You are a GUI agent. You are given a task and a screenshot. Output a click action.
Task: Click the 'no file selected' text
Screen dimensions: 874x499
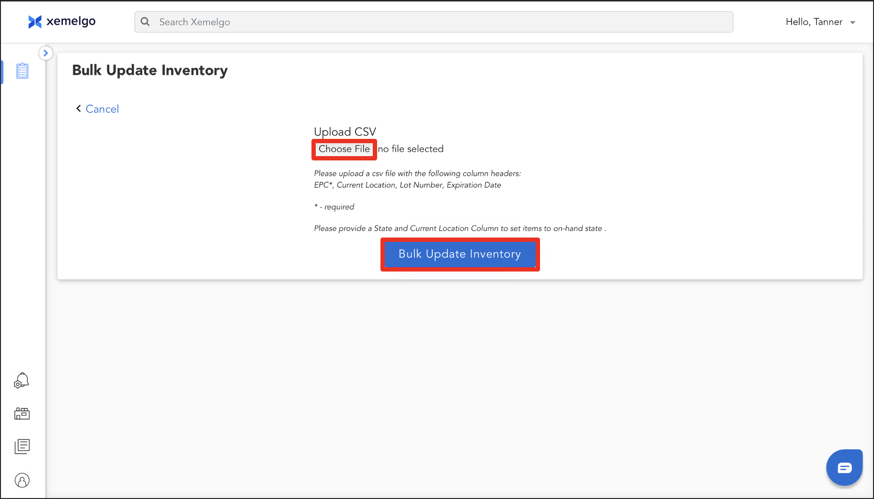411,149
